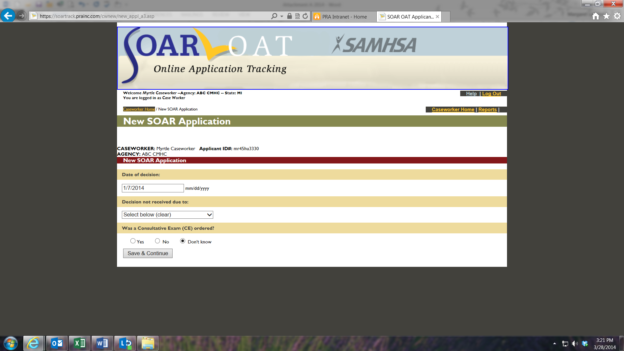Click the security lock icon in address bar

tap(289, 16)
